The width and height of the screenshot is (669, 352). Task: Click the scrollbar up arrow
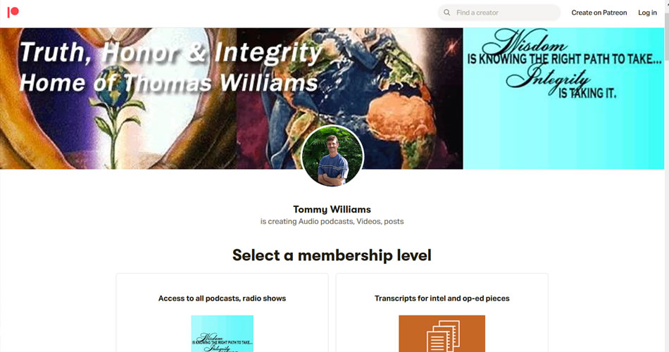tap(666, 3)
